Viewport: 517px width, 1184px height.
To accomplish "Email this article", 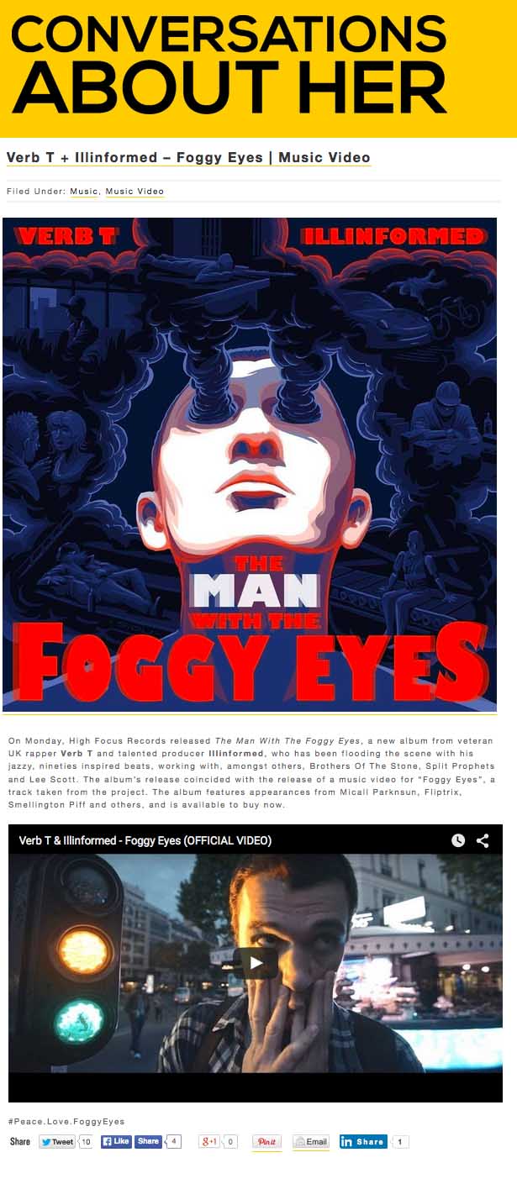I will (x=311, y=1142).
